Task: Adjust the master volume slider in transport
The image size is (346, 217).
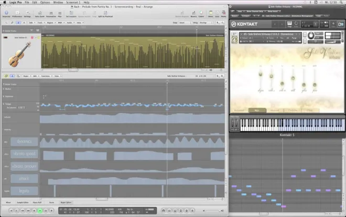Action: point(213,211)
